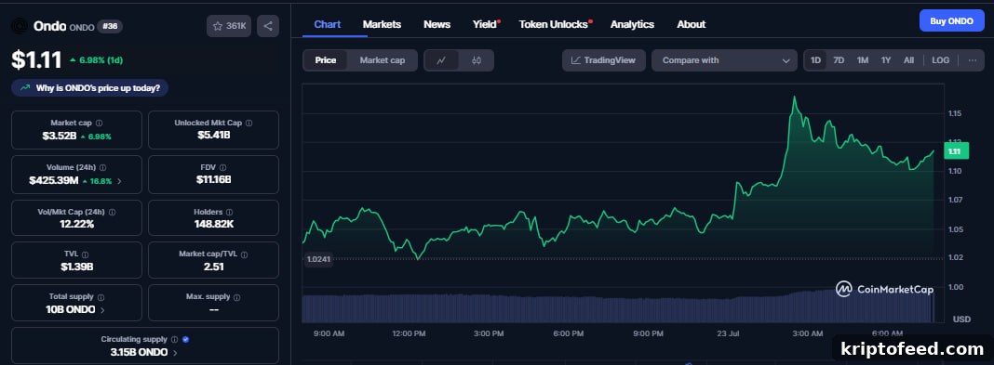
Task: Select Market cap chart mode
Action: [x=383, y=60]
